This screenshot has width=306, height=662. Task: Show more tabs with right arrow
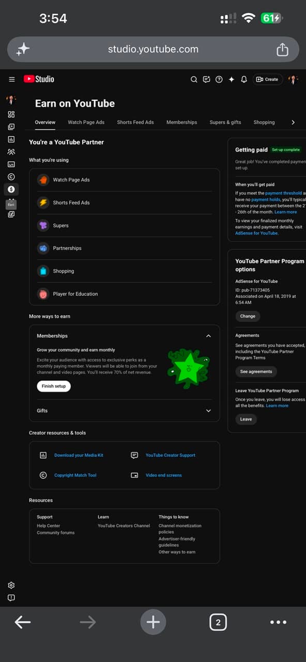coord(293,123)
